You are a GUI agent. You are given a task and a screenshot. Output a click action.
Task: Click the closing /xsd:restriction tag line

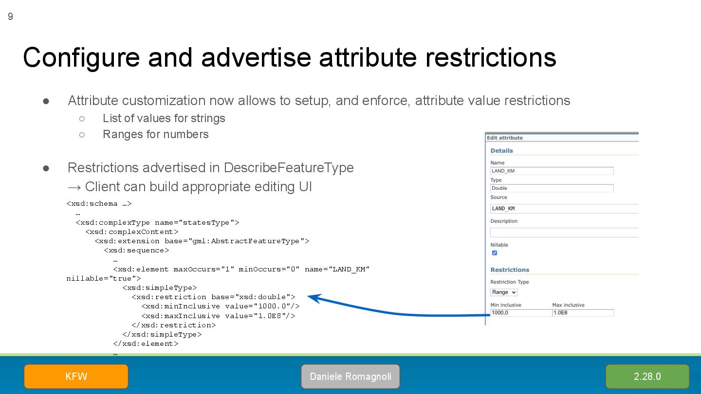(174, 325)
